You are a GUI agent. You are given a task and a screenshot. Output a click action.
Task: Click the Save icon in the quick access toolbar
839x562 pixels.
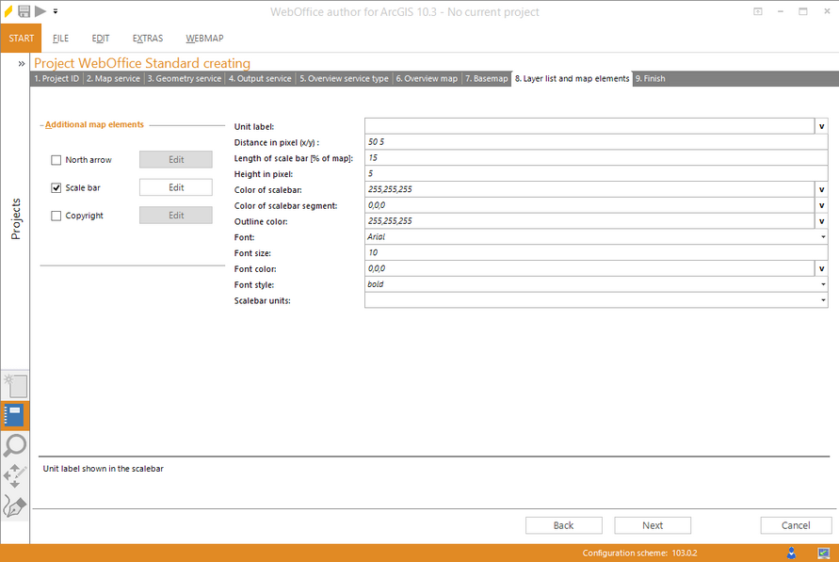click(24, 11)
